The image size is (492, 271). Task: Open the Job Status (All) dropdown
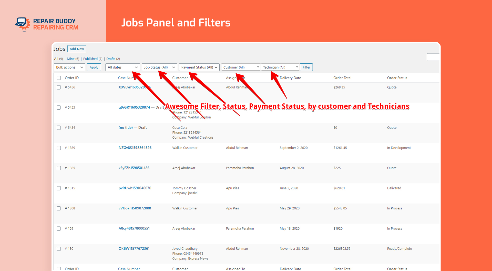[x=159, y=67]
